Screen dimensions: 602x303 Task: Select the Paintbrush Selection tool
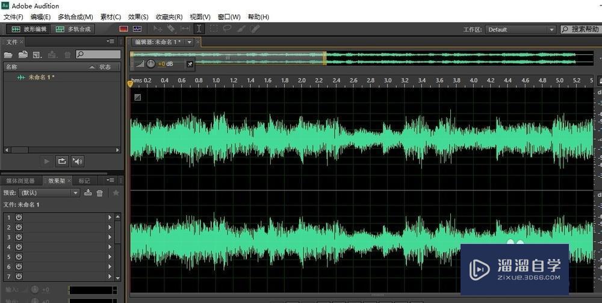pyautogui.click(x=241, y=29)
